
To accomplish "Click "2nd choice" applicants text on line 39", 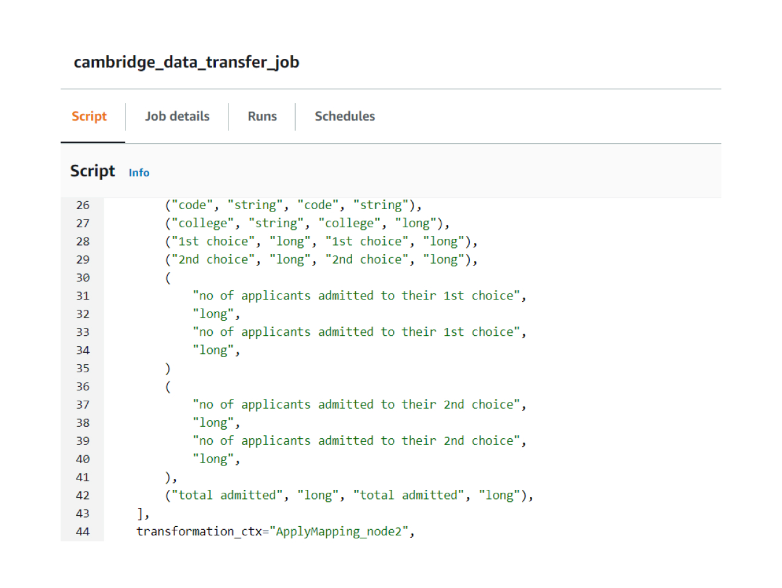I will coord(359,441).
